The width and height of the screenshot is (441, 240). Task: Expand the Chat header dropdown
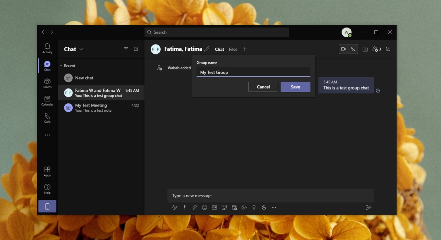click(x=81, y=49)
